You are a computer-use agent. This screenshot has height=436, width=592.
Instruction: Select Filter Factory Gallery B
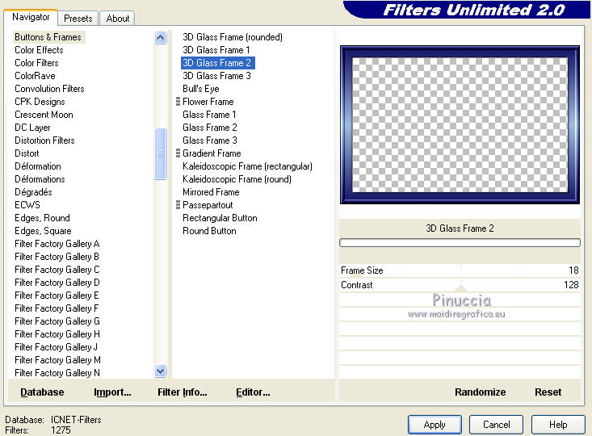(57, 256)
